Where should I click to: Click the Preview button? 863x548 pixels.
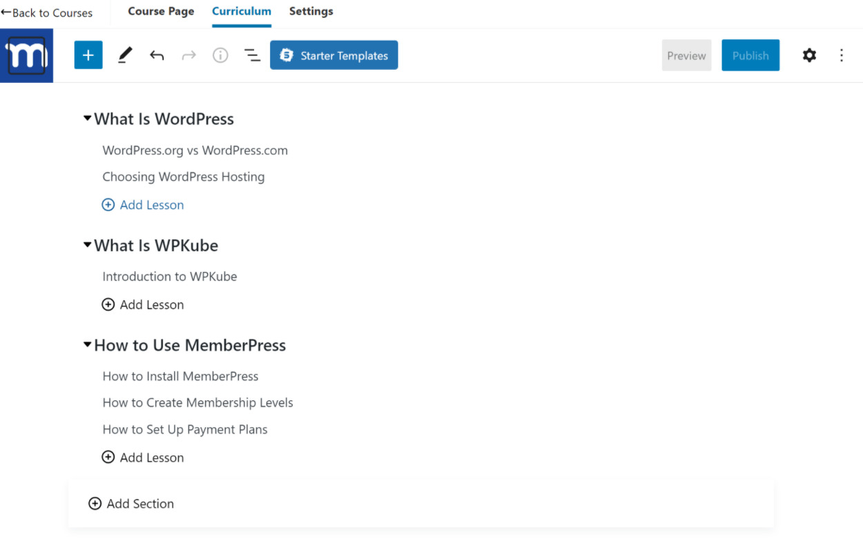pyautogui.click(x=686, y=55)
